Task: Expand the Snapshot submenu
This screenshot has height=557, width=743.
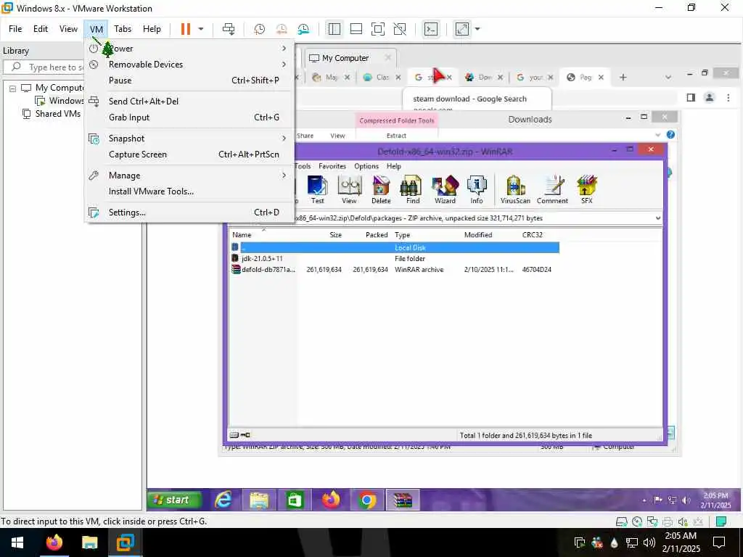Action: pos(189,139)
